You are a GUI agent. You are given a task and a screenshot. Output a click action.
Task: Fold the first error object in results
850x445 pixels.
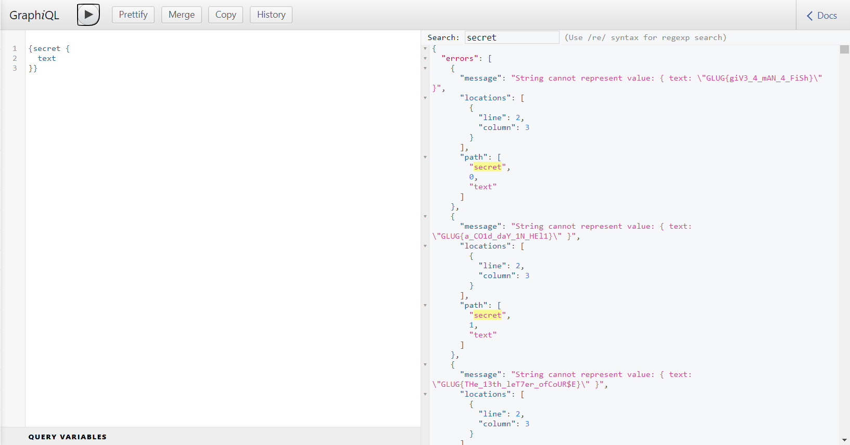[425, 68]
